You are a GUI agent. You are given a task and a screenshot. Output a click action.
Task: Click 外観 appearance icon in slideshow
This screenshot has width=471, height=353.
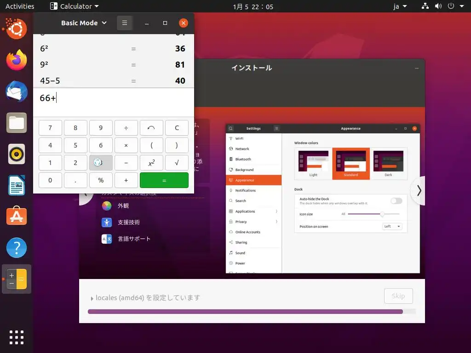[x=107, y=205]
